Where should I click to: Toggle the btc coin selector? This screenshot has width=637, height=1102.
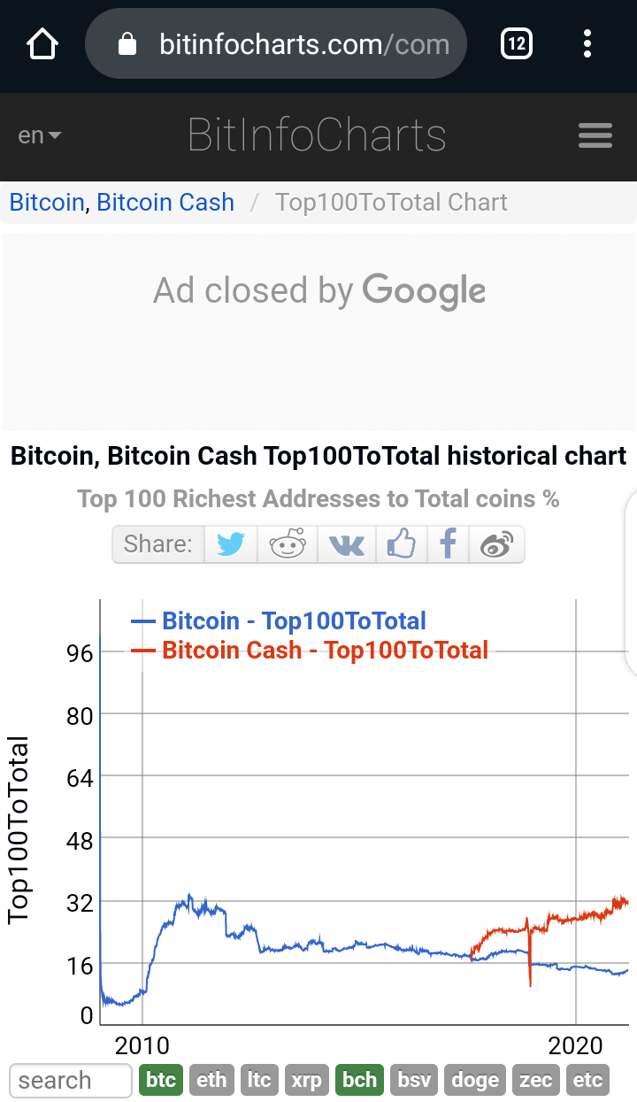pyautogui.click(x=161, y=1080)
